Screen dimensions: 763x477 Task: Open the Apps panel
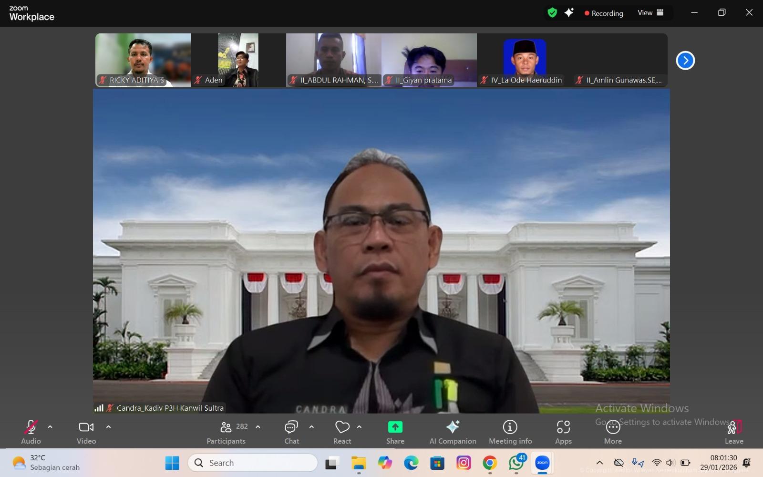(x=563, y=432)
